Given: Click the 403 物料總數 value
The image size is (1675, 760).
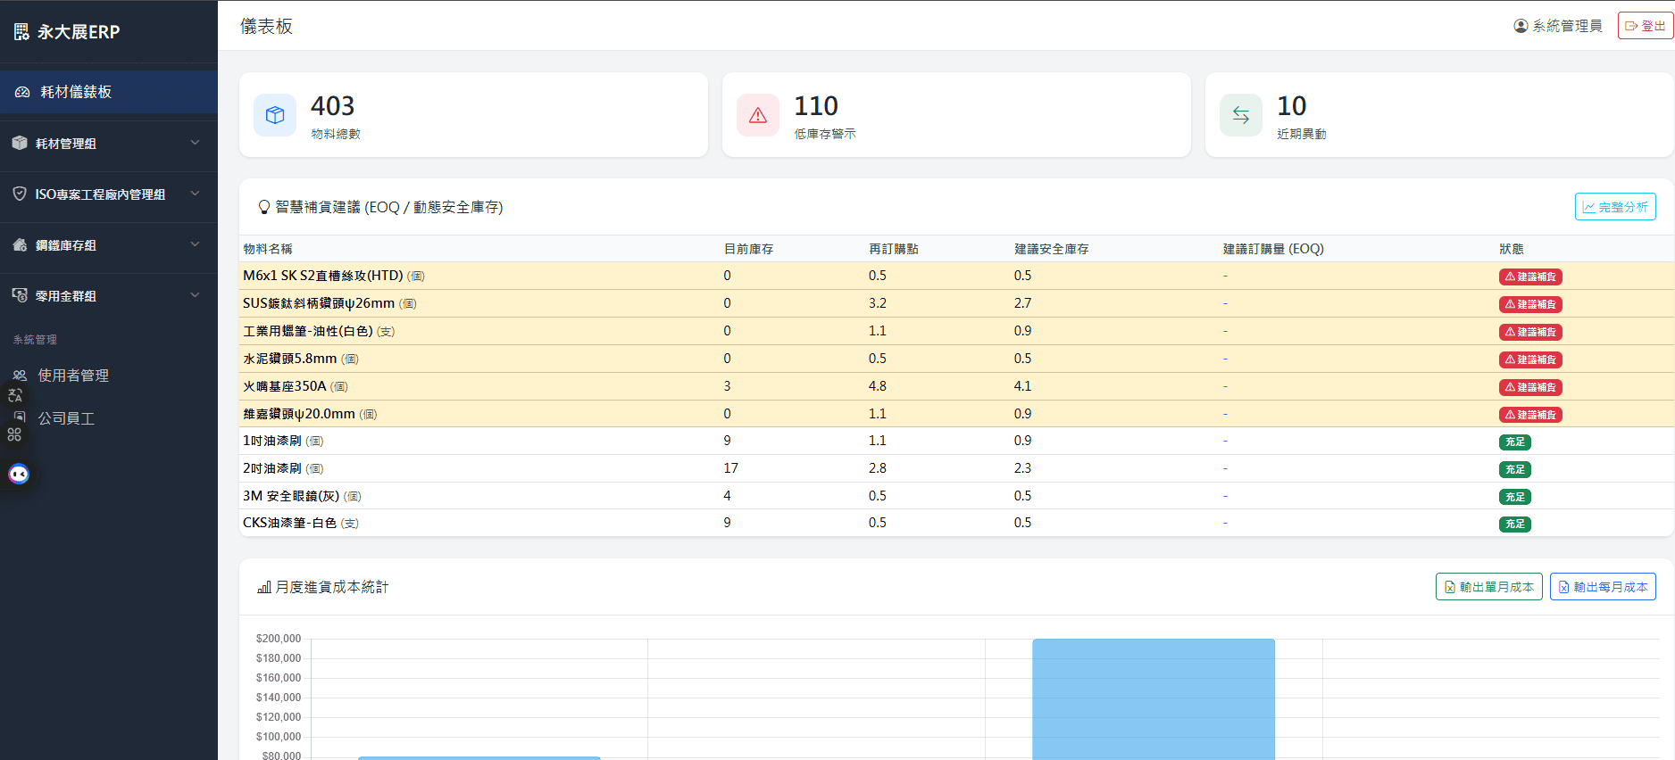Looking at the screenshot, I should coord(333,106).
